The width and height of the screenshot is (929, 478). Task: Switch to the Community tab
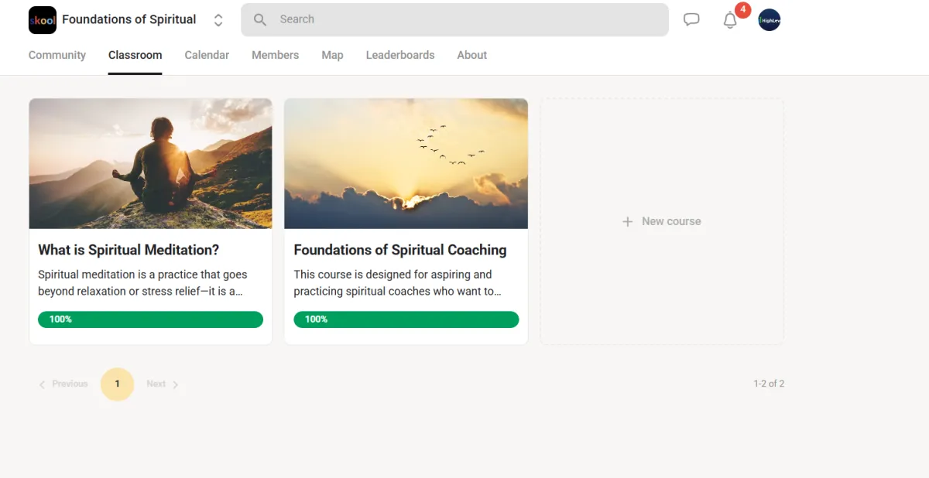tap(57, 55)
